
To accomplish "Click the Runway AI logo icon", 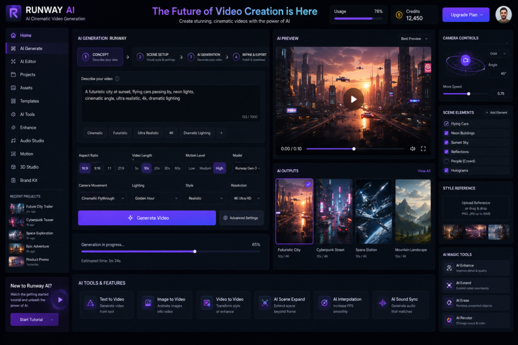I will click(x=14, y=13).
